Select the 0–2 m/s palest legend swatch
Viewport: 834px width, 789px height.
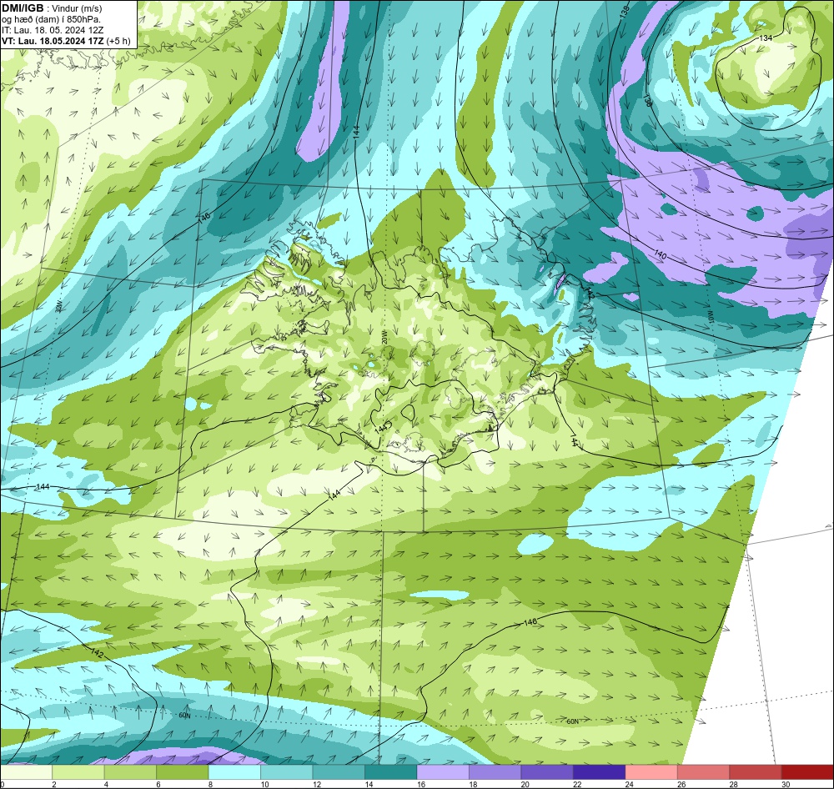point(26,772)
